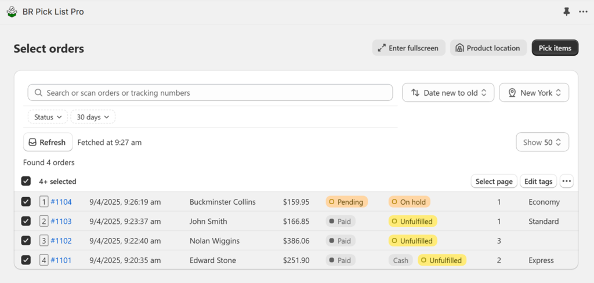Click the numbered box 3 beside order #1102
This screenshot has width=594, height=283.
[44, 241]
